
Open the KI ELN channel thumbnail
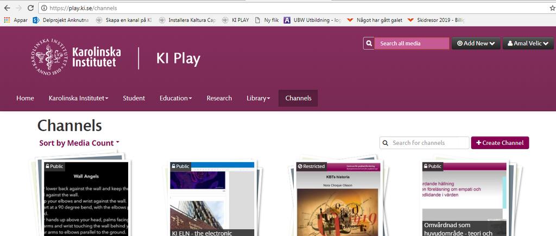coord(212,200)
